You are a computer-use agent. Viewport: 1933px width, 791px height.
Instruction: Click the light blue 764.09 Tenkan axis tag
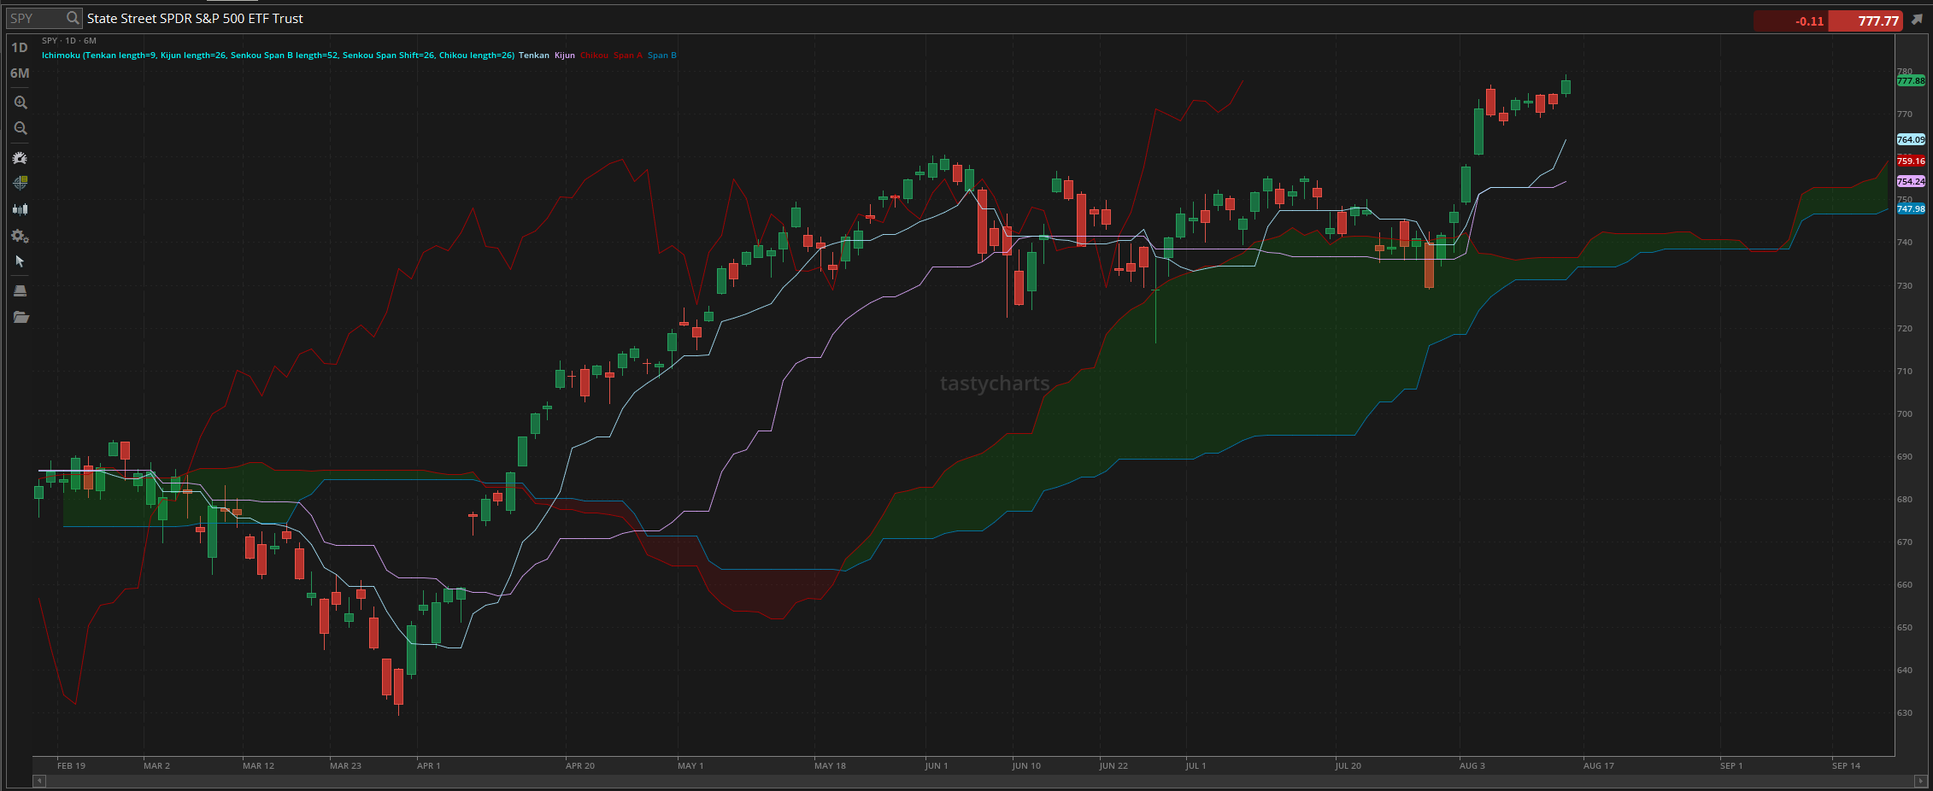click(1911, 139)
